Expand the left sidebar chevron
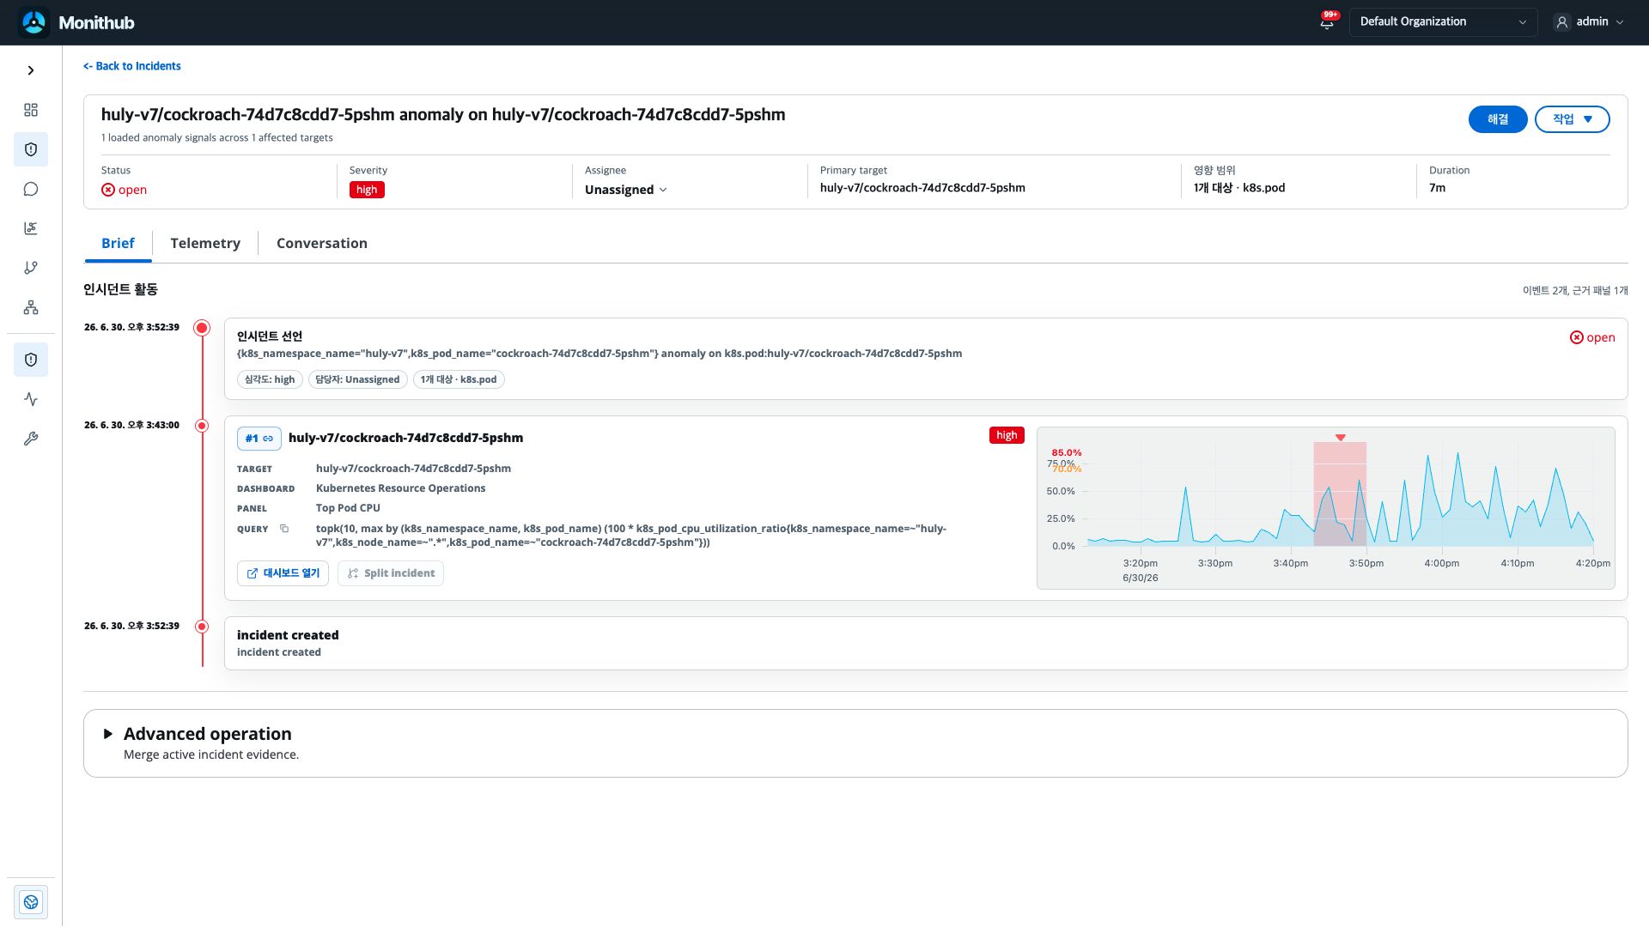The width and height of the screenshot is (1649, 927). click(x=31, y=70)
